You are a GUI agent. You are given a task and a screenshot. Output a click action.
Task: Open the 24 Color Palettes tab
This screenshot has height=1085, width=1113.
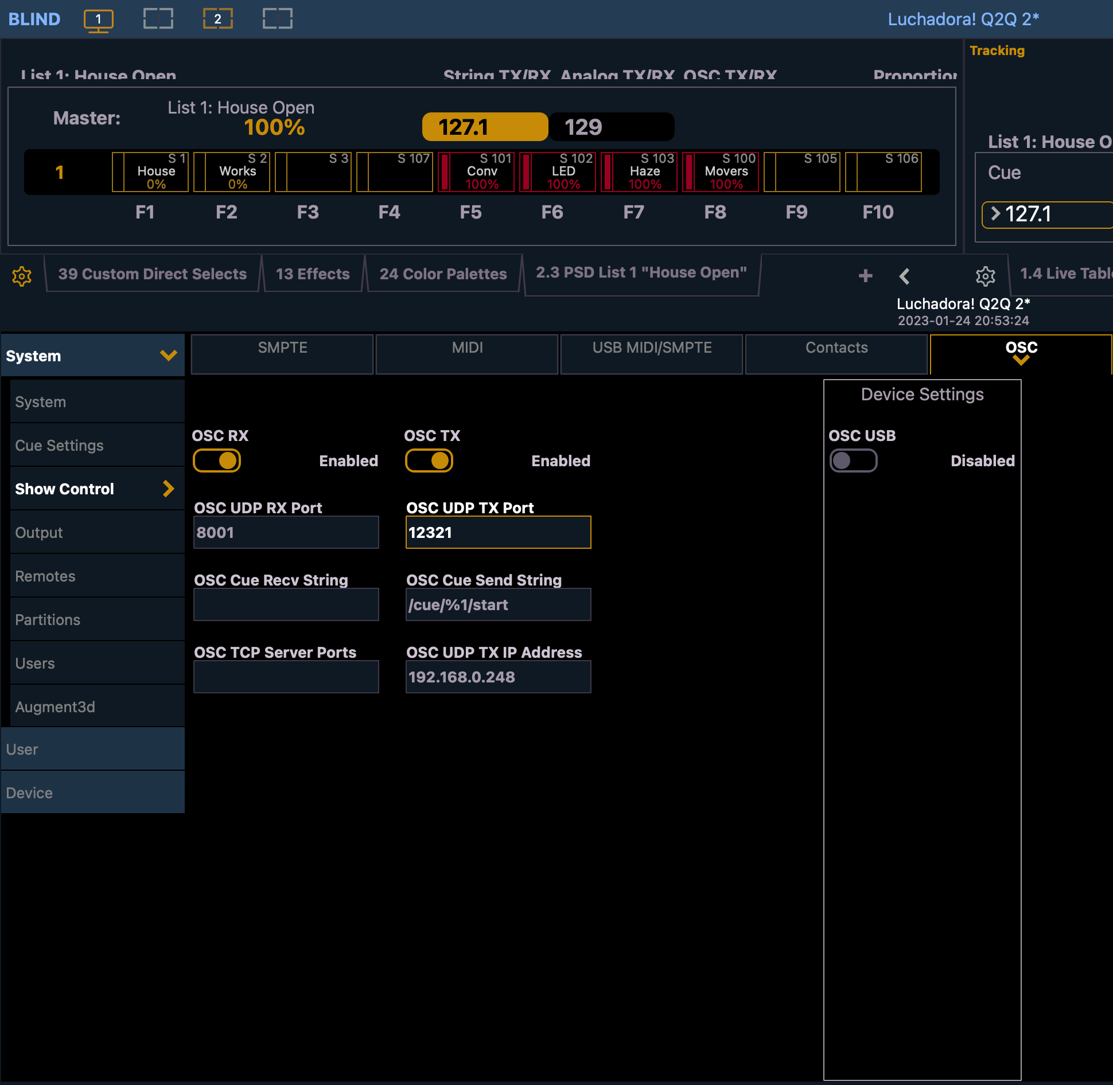point(443,274)
